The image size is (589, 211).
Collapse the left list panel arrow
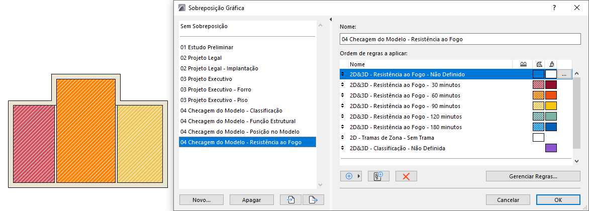point(331,20)
